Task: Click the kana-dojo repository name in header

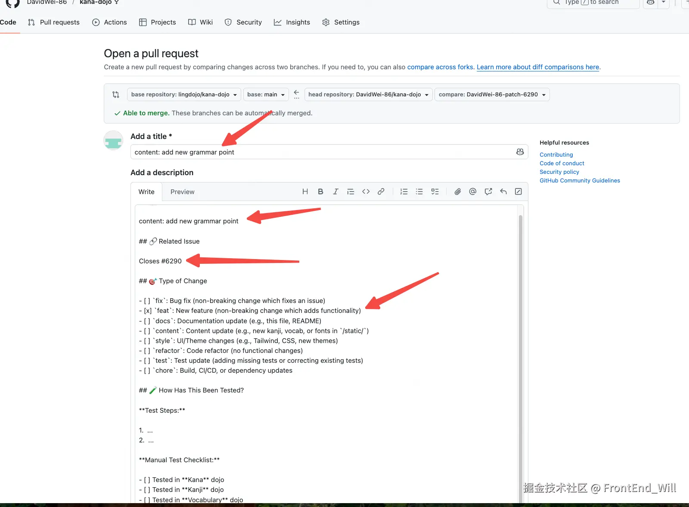Action: coord(96,2)
